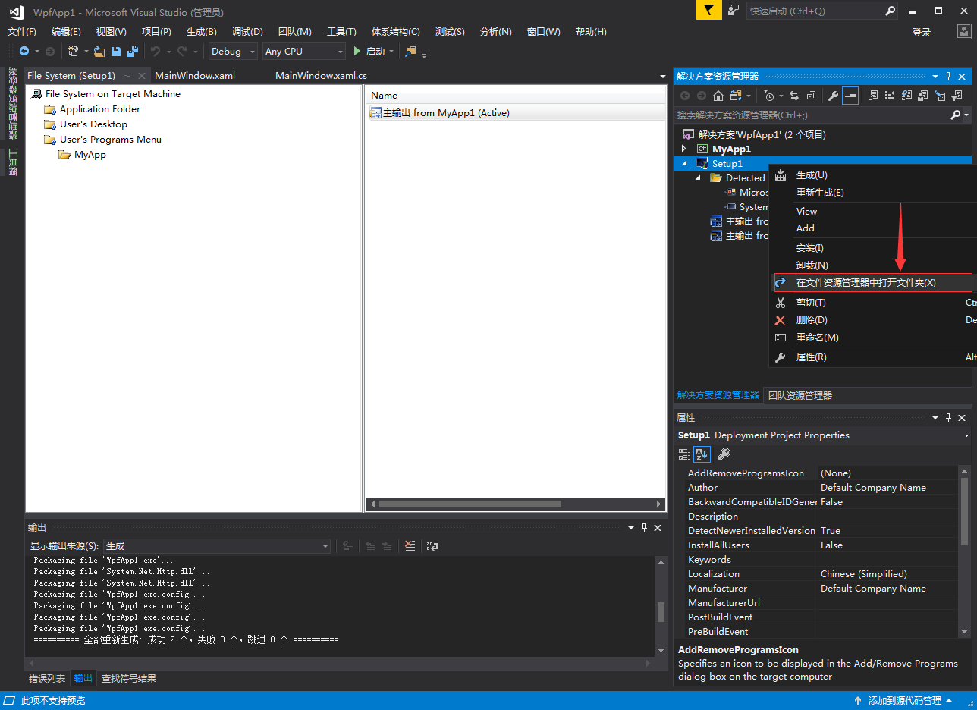
Task: Click the Output panel vertical scrollbar thumb
Action: pyautogui.click(x=661, y=612)
